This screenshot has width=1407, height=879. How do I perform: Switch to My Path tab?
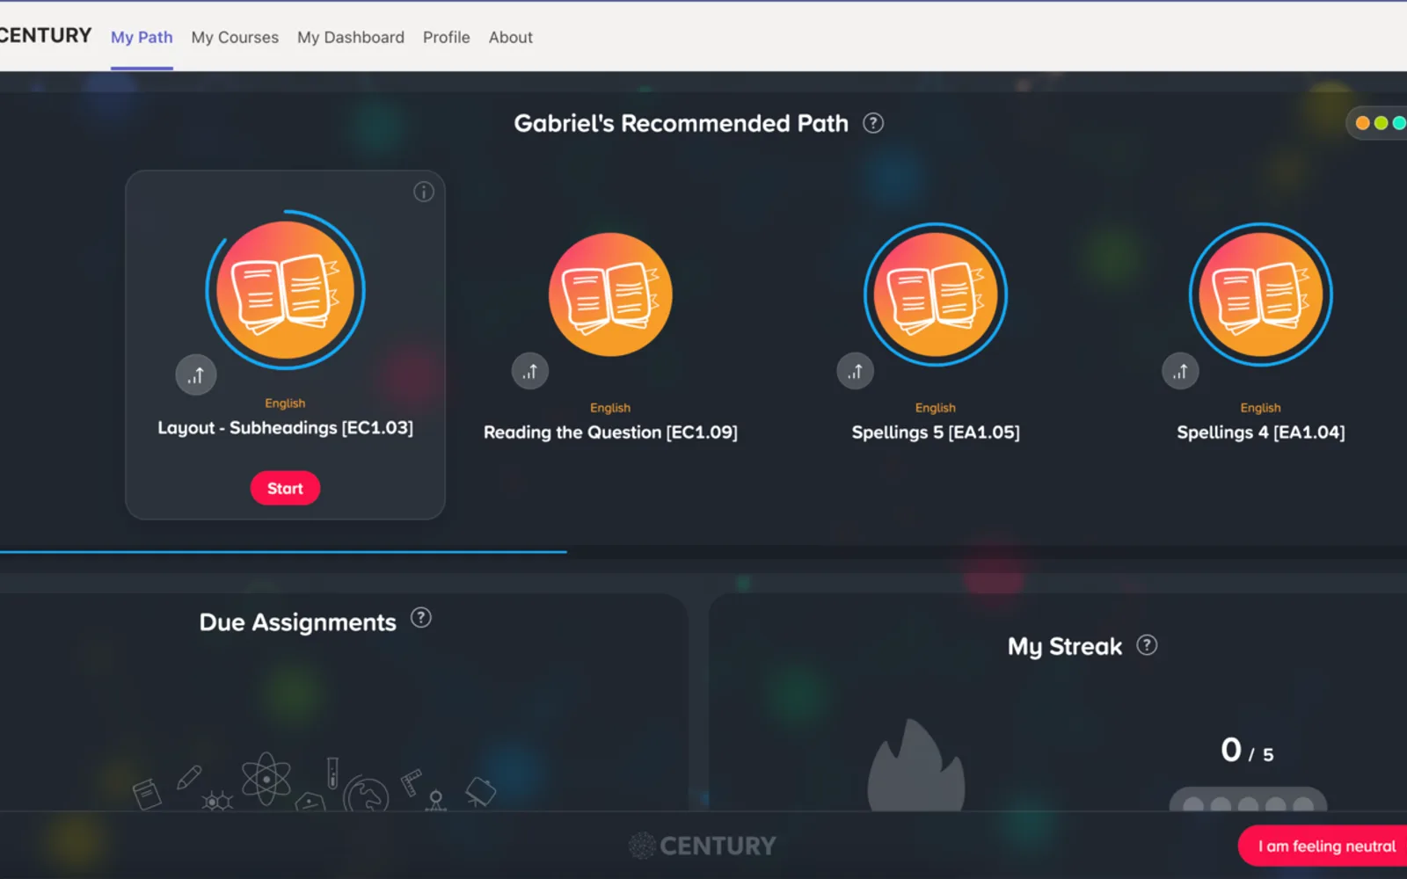coord(142,38)
